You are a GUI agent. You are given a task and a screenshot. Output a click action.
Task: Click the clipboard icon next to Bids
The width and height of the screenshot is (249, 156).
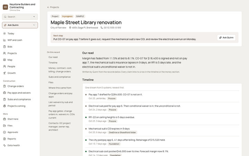(x=4, y=47)
